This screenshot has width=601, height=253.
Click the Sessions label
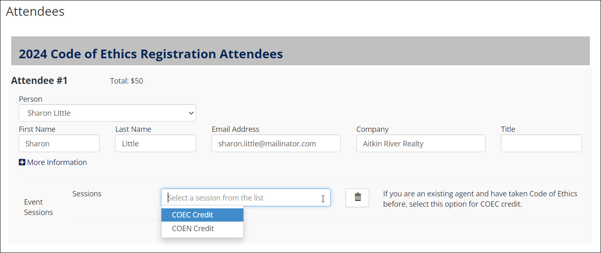[87, 193]
